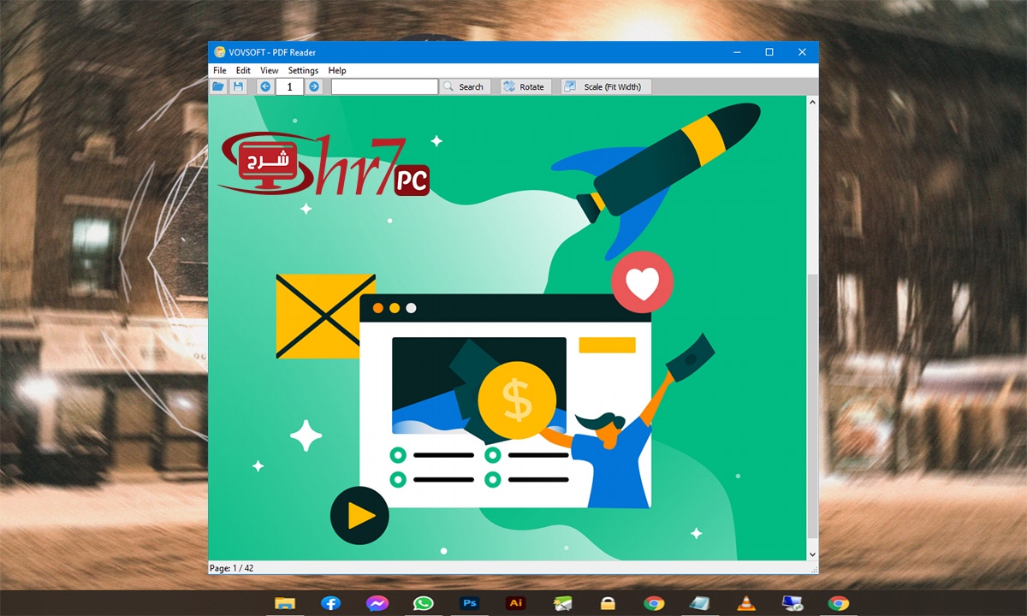Open the File menu
This screenshot has height=616, width=1027.
click(x=219, y=70)
